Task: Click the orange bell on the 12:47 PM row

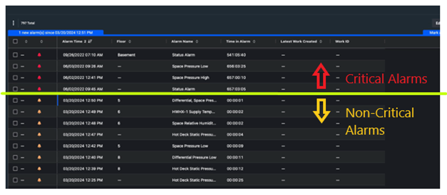Action: (x=39, y=135)
